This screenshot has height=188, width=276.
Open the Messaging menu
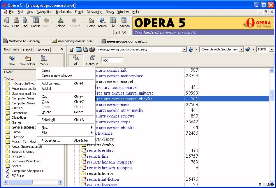click(94, 12)
